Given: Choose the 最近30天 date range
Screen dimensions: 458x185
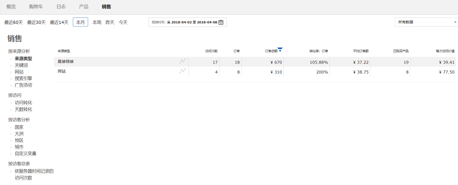Looking at the screenshot, I should tap(36, 22).
